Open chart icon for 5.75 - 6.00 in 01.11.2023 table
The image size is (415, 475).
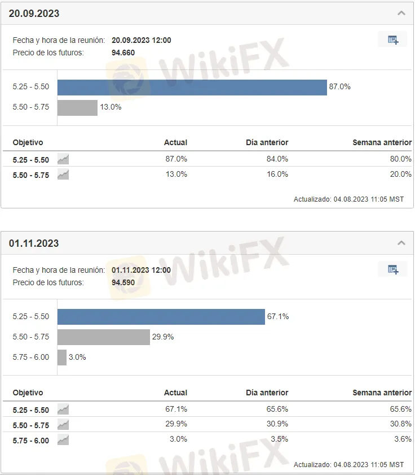coord(63,440)
